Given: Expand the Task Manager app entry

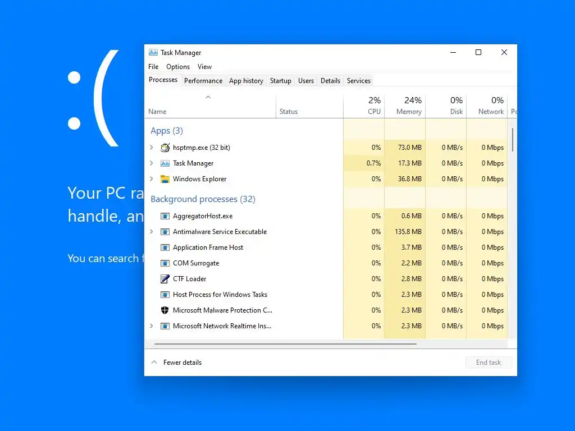Looking at the screenshot, I should [x=152, y=163].
